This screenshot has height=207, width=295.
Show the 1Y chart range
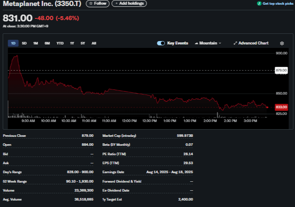pos(72,43)
